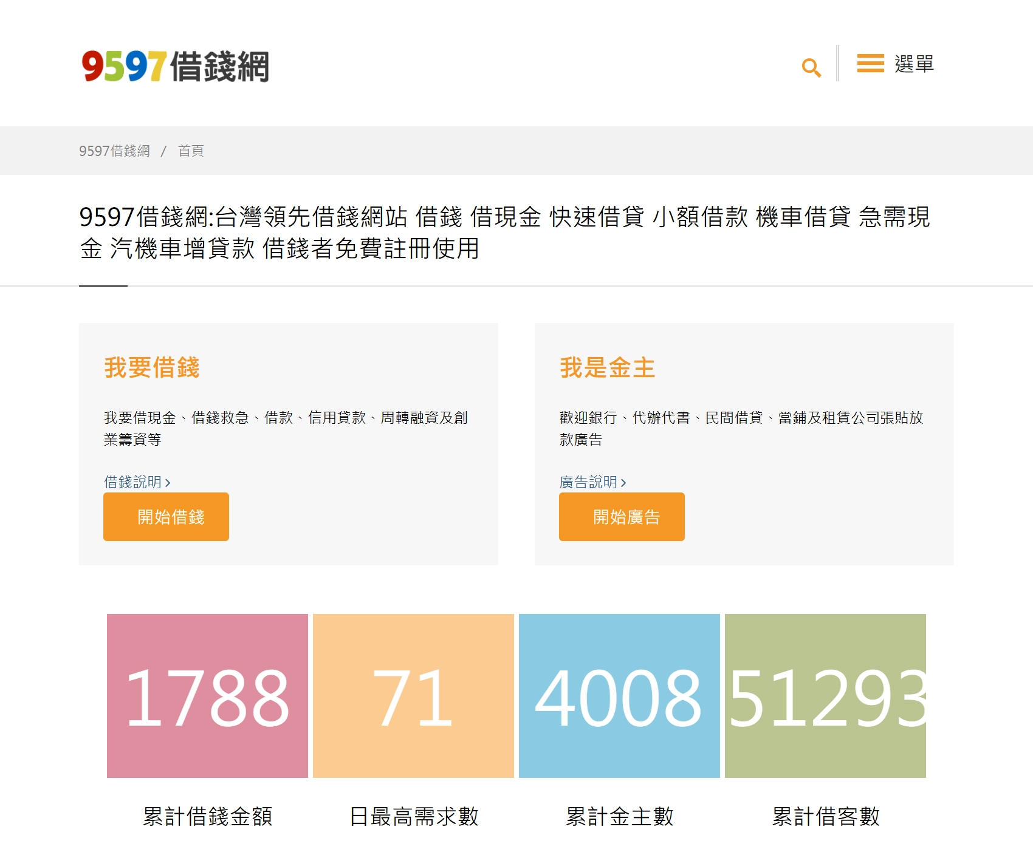Click the pink 1788 statistic tile
The height and width of the screenshot is (855, 1033).
click(x=207, y=696)
